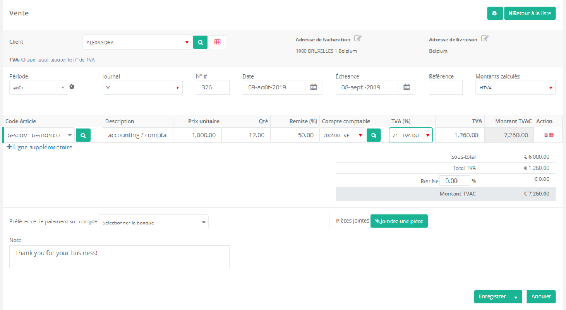Screen dimensions: 566x310
Task: Click Retour à la liste button
Action: click(x=530, y=13)
